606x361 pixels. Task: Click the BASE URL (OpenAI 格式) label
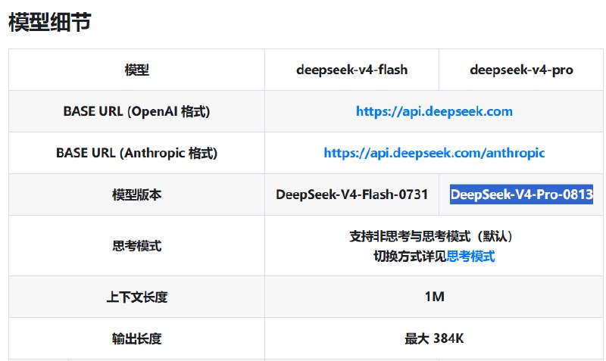pos(137,111)
